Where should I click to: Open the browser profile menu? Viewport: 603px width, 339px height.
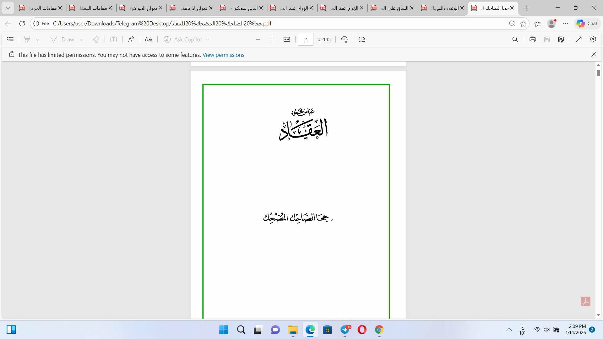point(552,24)
